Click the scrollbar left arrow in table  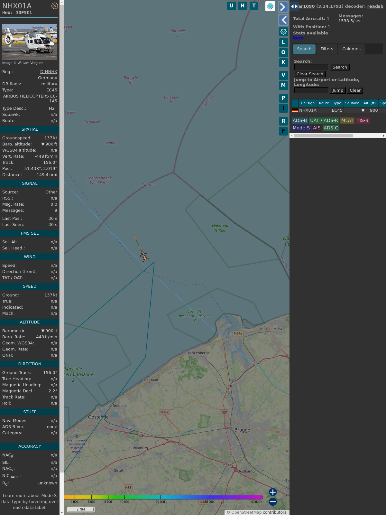[x=291, y=136]
